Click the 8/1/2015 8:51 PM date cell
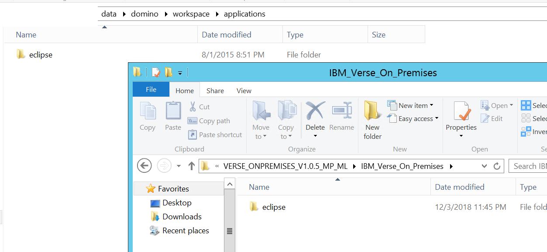547x252 pixels. coord(233,55)
